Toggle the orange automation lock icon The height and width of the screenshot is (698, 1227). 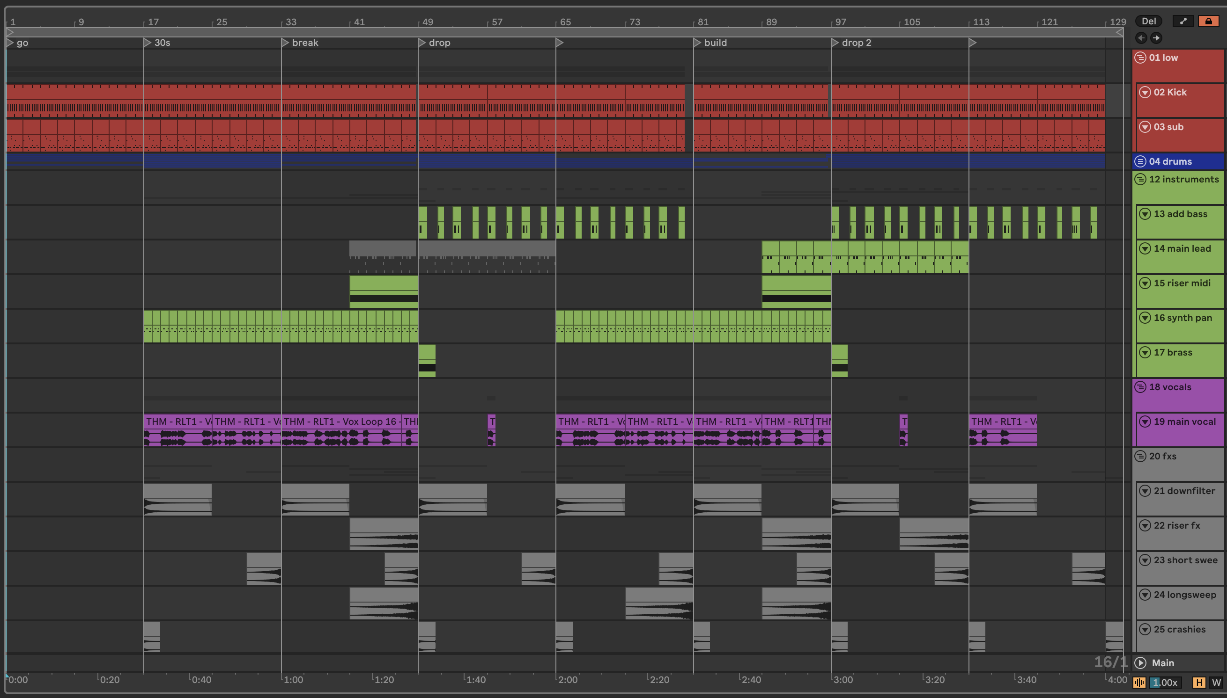coord(1208,21)
